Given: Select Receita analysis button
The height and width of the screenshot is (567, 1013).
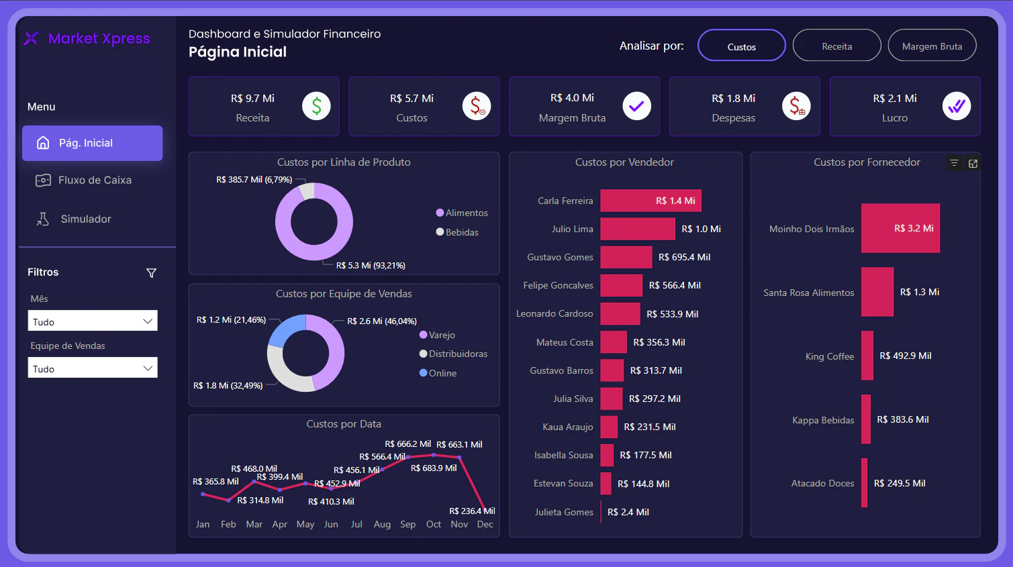Looking at the screenshot, I should pyautogui.click(x=837, y=46).
